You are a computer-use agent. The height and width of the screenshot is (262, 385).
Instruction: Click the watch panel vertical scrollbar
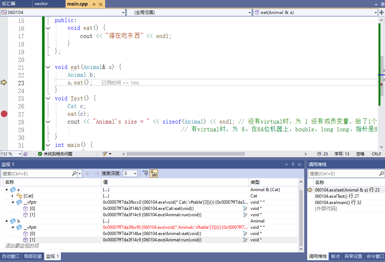click(x=301, y=217)
